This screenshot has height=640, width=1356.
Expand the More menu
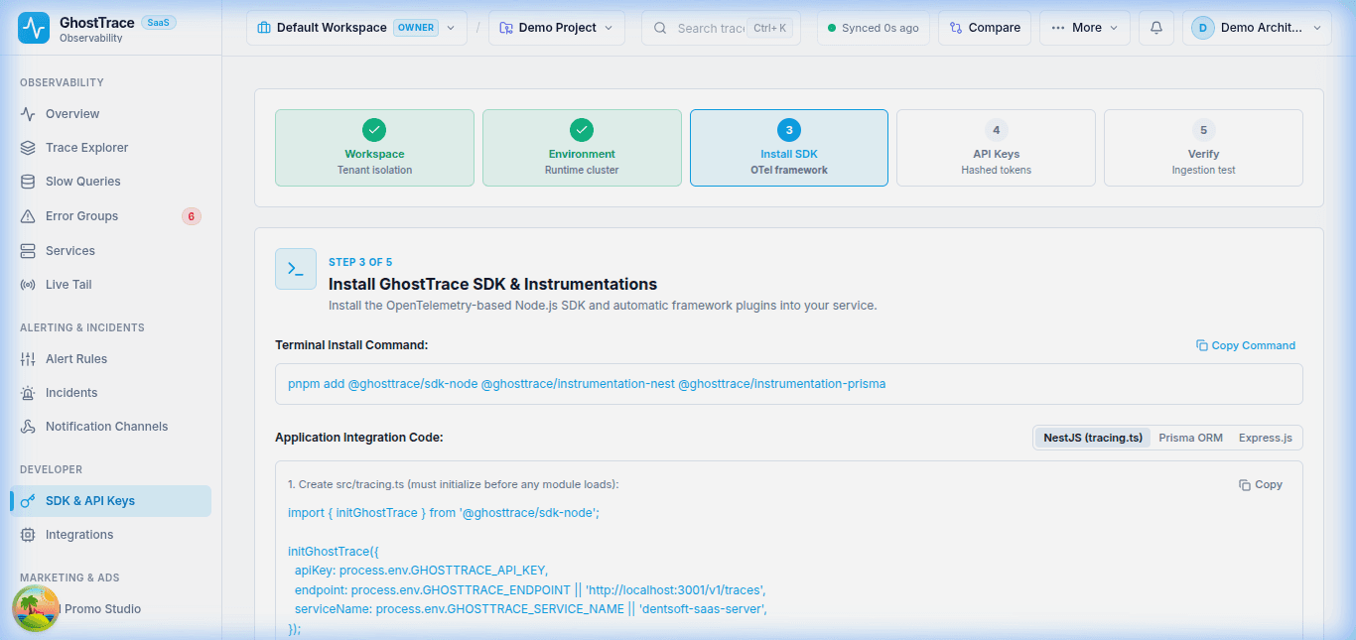tap(1084, 28)
